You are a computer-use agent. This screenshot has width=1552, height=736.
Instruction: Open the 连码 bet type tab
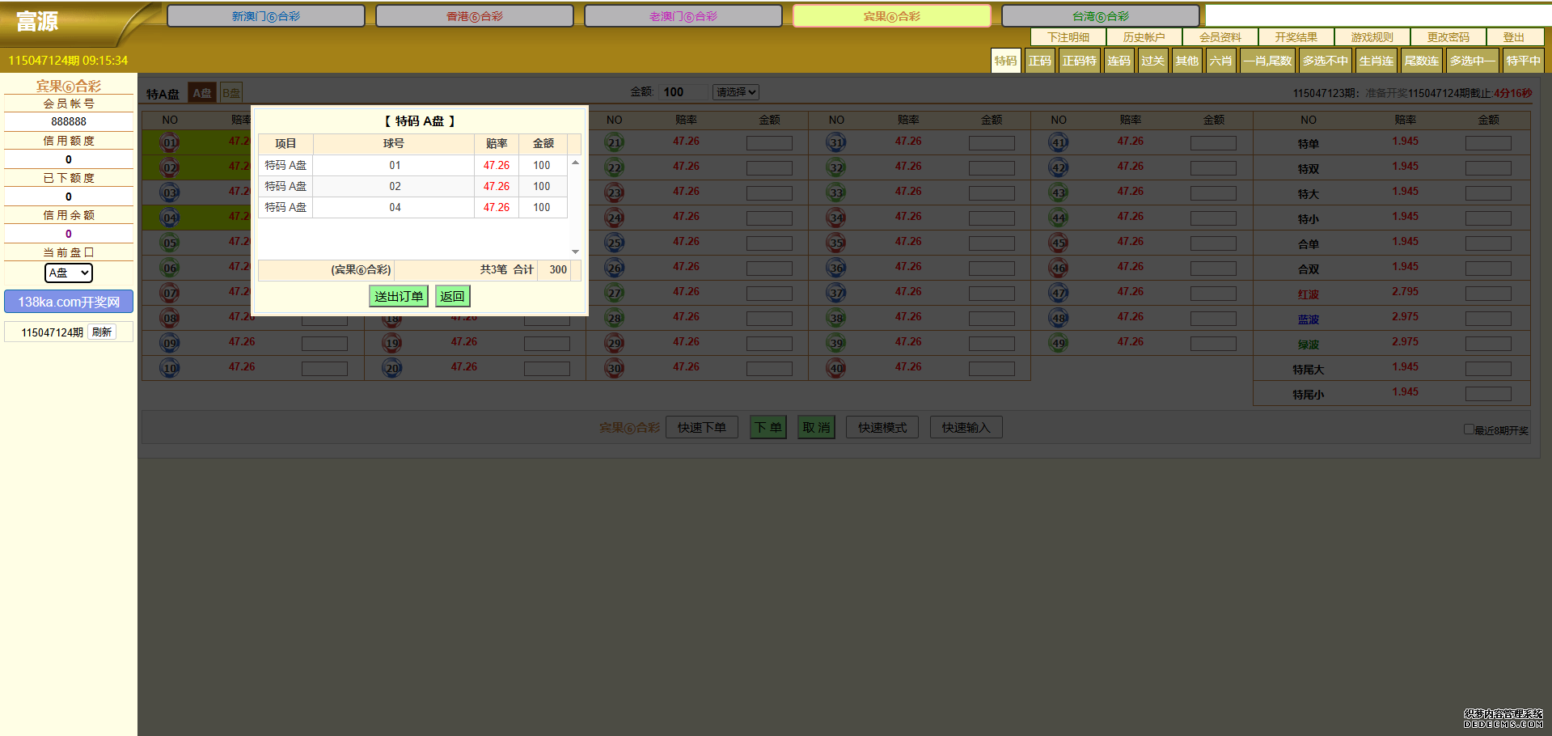point(1119,61)
